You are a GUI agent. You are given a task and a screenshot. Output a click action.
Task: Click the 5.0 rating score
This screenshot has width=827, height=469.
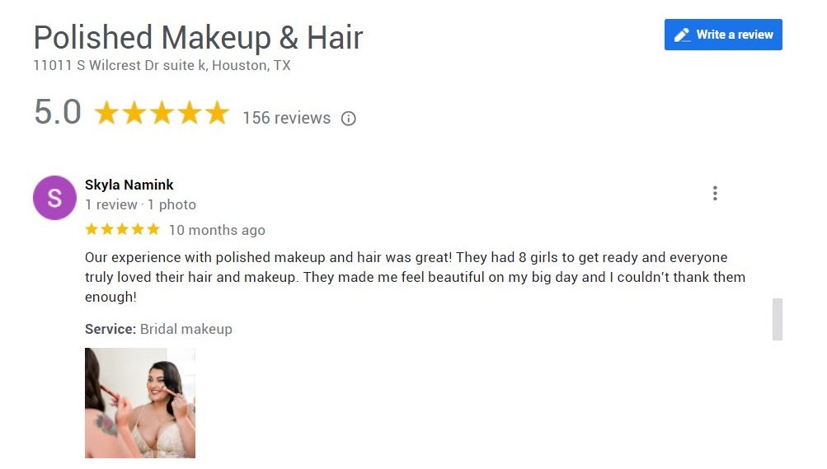coord(58,112)
